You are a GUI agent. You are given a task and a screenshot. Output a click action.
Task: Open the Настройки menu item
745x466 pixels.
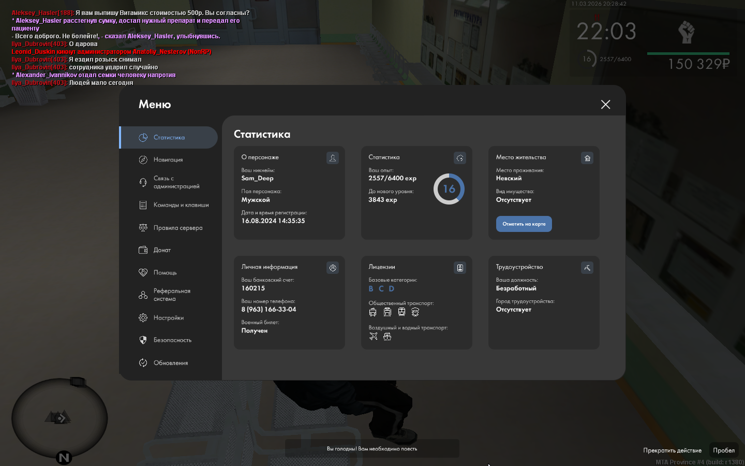point(168,318)
